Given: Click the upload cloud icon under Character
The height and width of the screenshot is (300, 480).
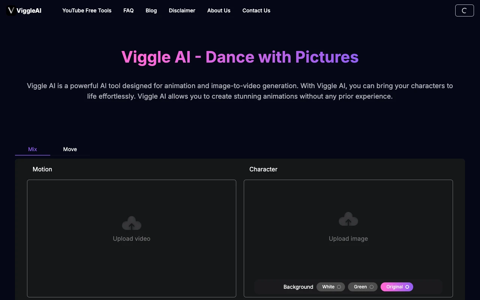Looking at the screenshot, I should click(x=348, y=219).
